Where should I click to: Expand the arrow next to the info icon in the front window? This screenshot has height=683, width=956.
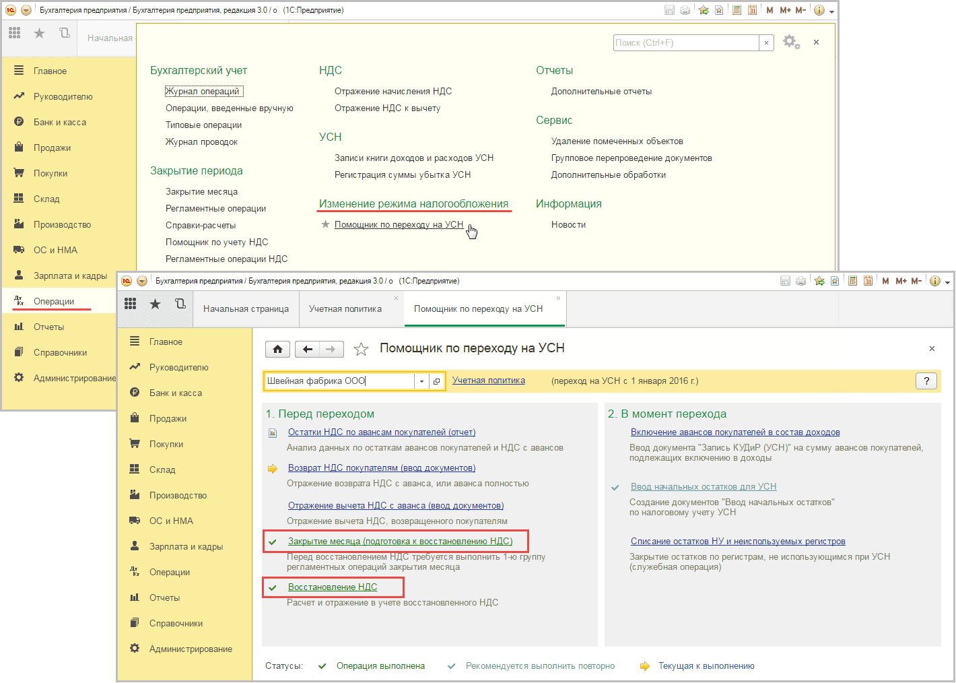pyautogui.click(x=947, y=282)
